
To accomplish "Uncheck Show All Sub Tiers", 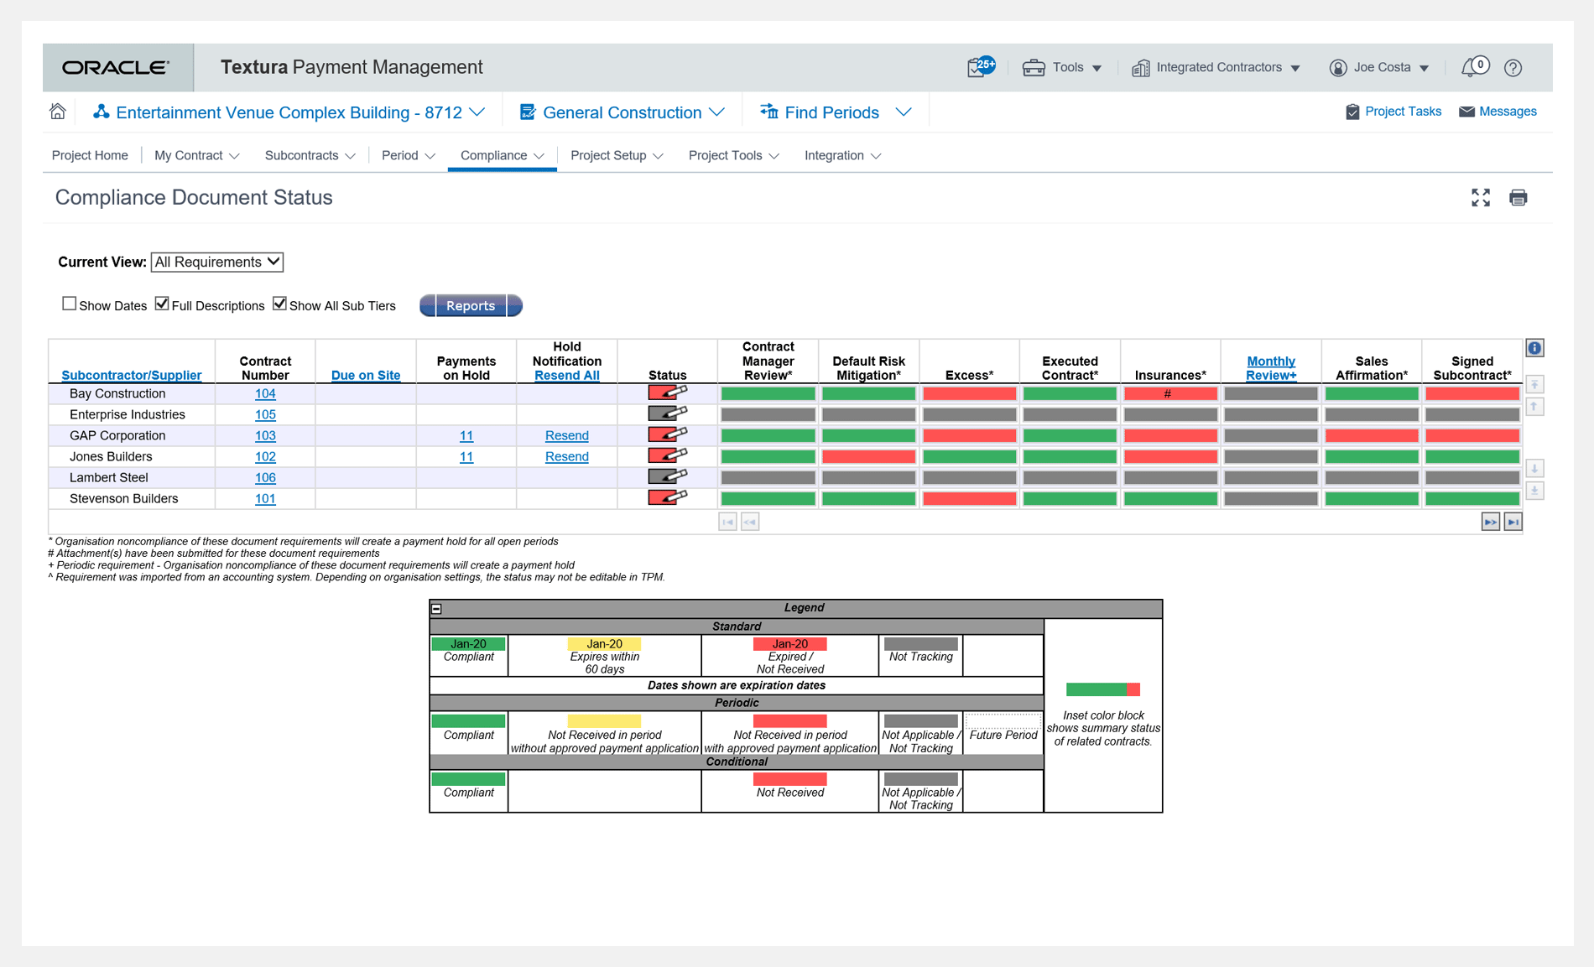I will pos(279,304).
